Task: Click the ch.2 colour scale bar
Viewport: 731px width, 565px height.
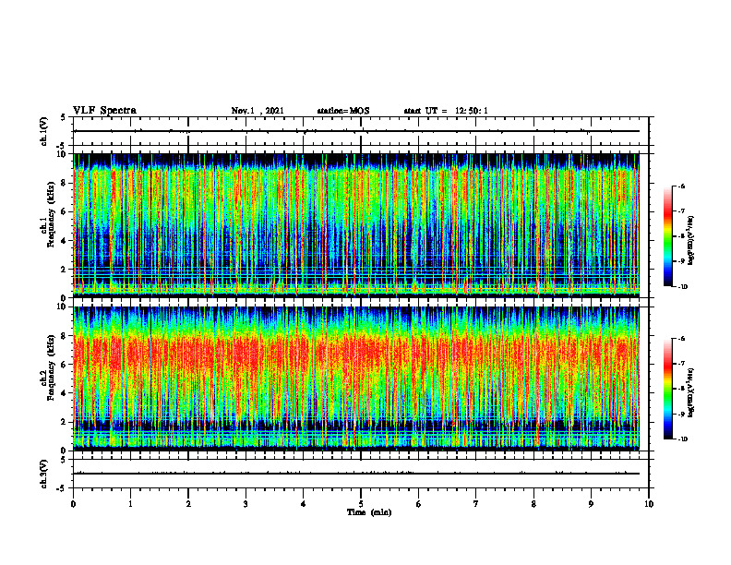Action: tap(667, 389)
